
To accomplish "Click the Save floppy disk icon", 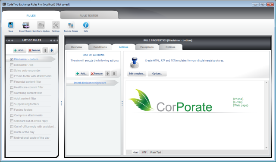I will click(x=11, y=25).
